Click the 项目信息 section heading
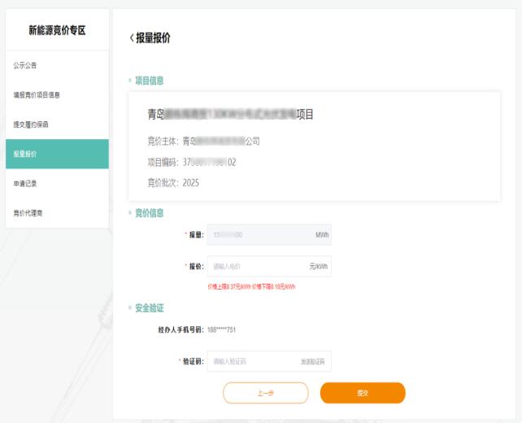Screen dimensions: 522x423 click(x=149, y=81)
